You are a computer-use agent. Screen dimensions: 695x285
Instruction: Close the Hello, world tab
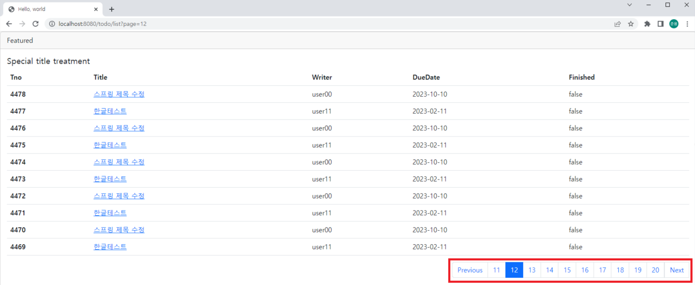96,9
